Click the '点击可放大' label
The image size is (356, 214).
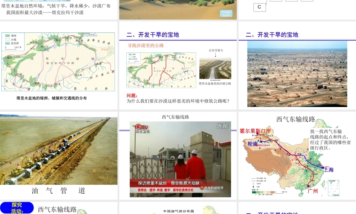pos(216,50)
